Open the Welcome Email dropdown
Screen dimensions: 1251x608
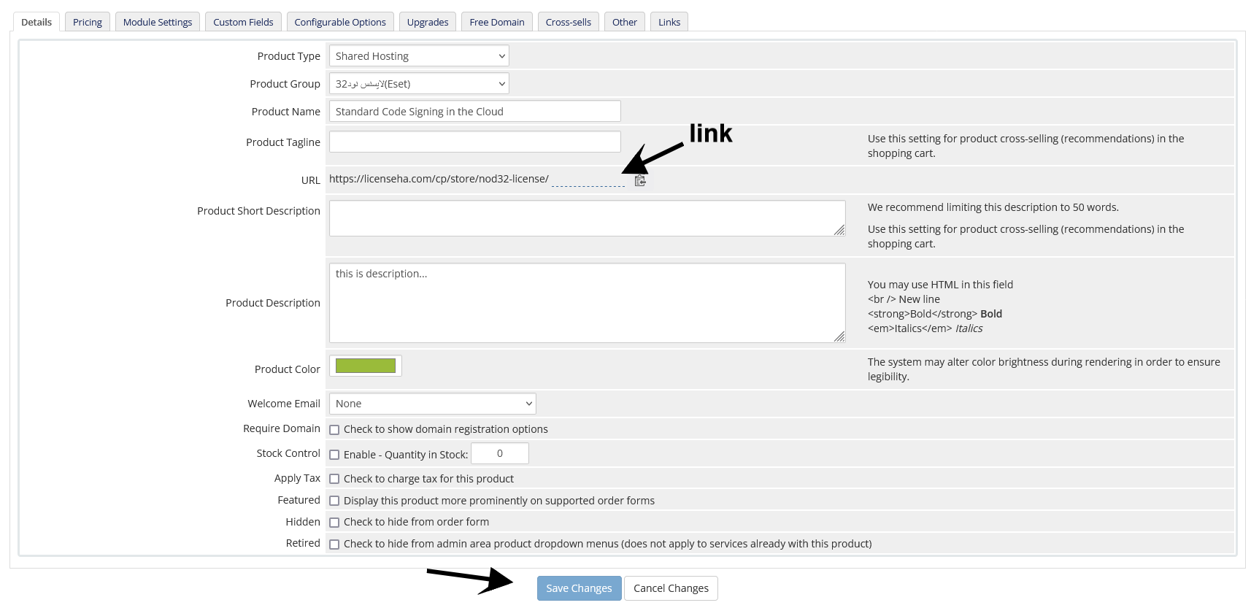[x=432, y=404]
